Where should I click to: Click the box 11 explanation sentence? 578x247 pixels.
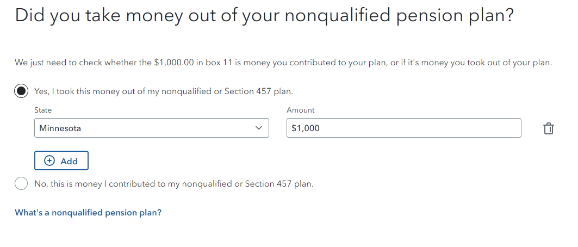pos(283,63)
